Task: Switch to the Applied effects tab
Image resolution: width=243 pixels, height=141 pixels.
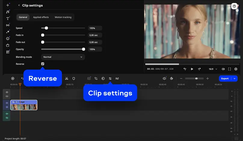Action: pos(41,17)
